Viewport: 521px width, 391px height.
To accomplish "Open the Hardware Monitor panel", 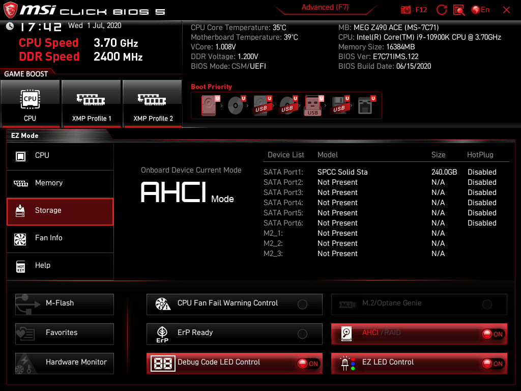I will point(64,362).
